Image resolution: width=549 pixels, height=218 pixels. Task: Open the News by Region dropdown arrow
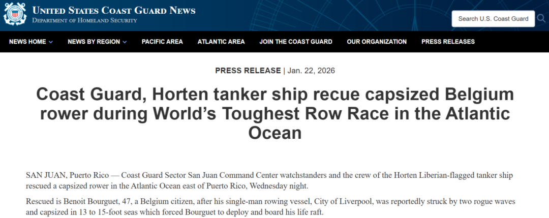pyautogui.click(x=125, y=42)
